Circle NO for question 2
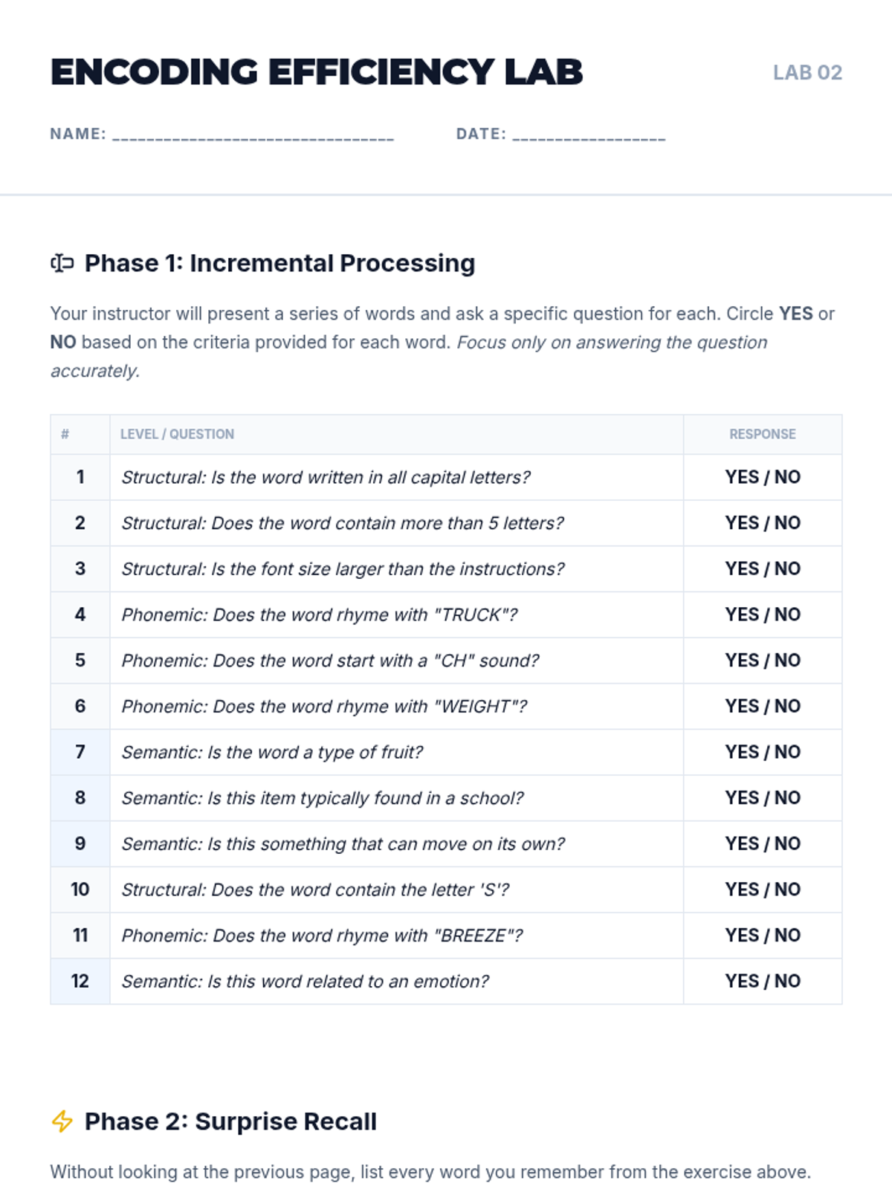This screenshot has height=1189, width=892. click(x=788, y=523)
